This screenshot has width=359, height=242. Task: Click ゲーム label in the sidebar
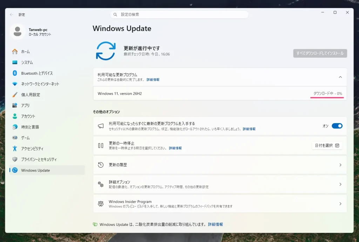click(25, 137)
